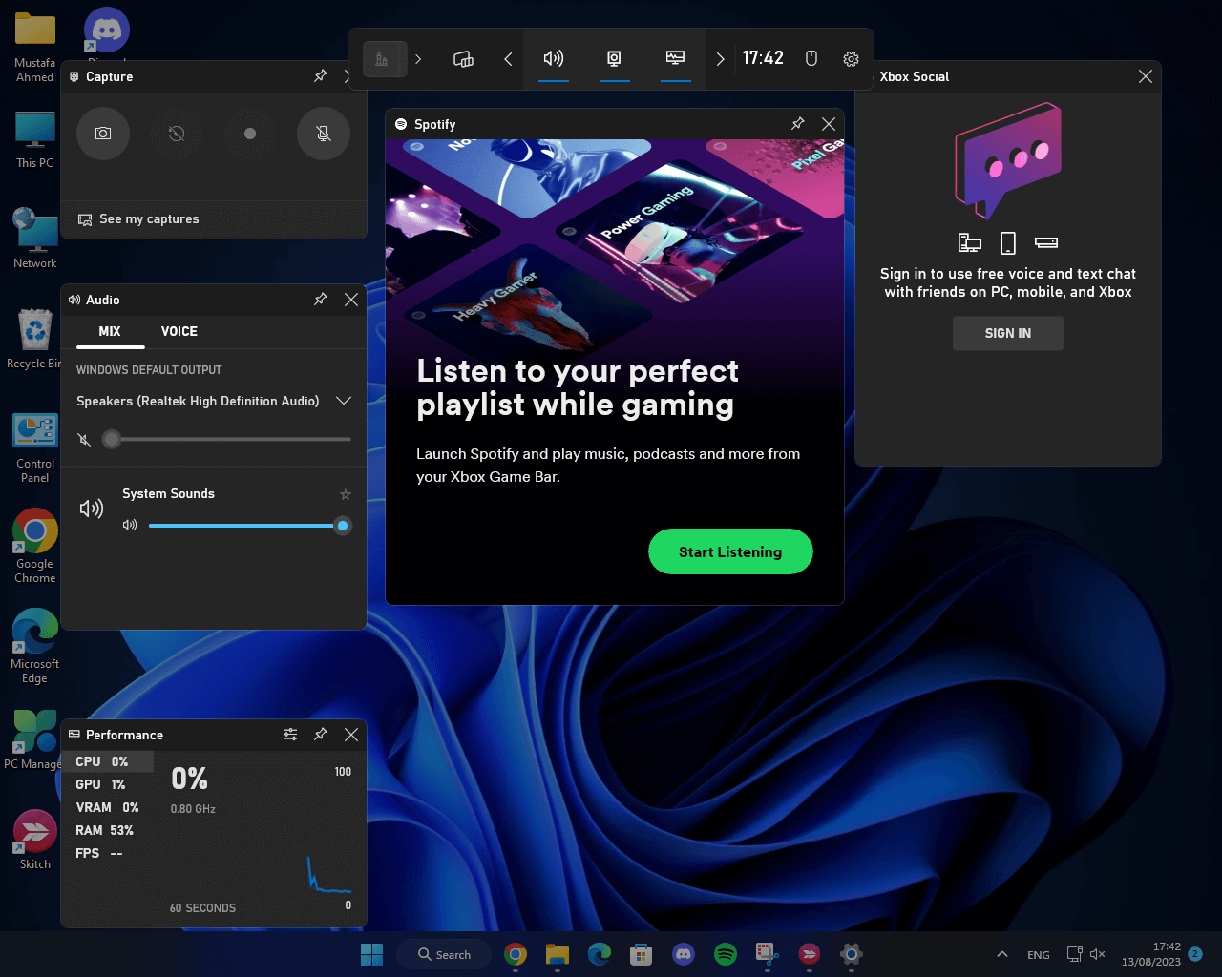
Task: Select the VRAM metric in Performance
Action: [x=107, y=807]
